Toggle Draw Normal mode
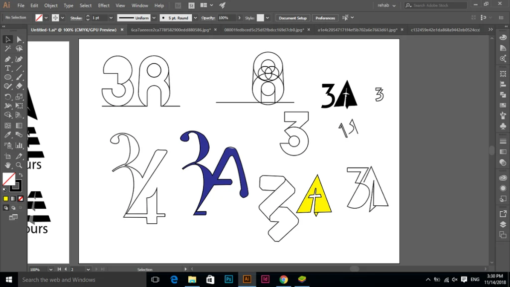This screenshot has height=287, width=510. [x=5, y=208]
